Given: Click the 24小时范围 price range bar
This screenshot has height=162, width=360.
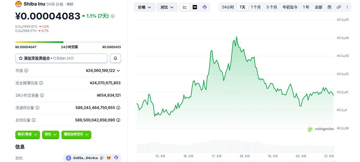Looking at the screenshot, I should (68, 42).
